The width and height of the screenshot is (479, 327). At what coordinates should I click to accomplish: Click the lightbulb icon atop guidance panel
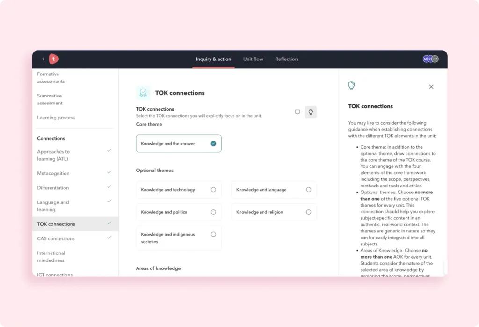[x=351, y=85]
